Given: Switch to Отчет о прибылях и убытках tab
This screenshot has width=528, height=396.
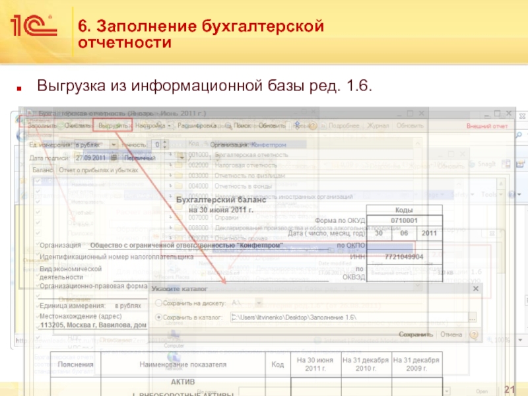Looking at the screenshot, I should click(x=99, y=170).
